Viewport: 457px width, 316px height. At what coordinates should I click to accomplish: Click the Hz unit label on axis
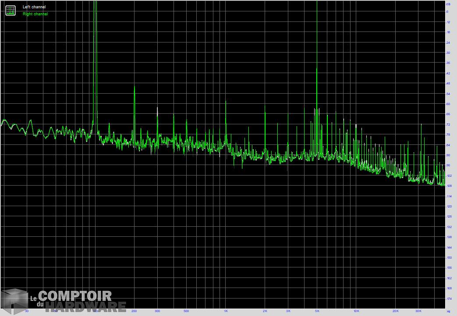[448, 311]
